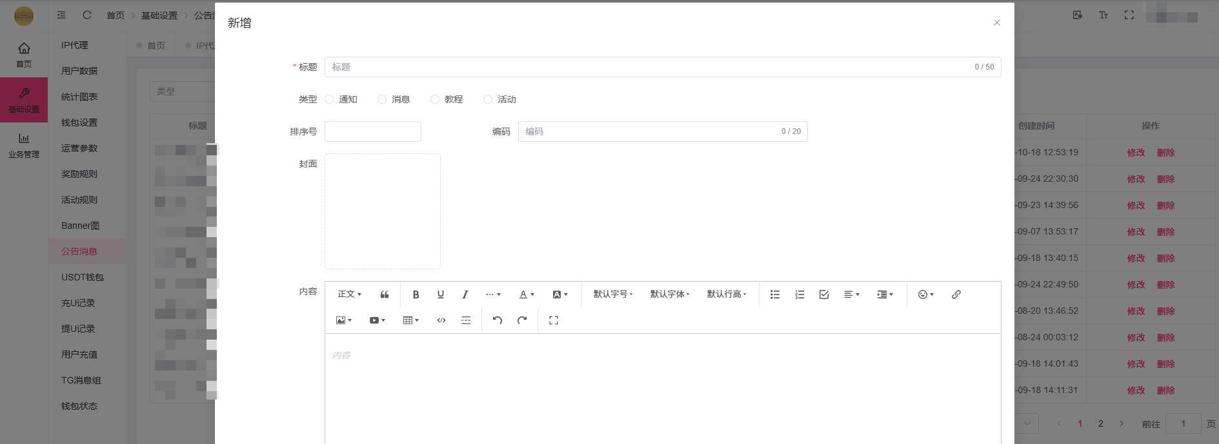Create a bulleted list
The width and height of the screenshot is (1219, 444).
774,294
